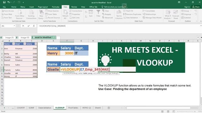The height and width of the screenshot is (113, 202).
Task: Select cell containing Henry
Action: click(53, 53)
